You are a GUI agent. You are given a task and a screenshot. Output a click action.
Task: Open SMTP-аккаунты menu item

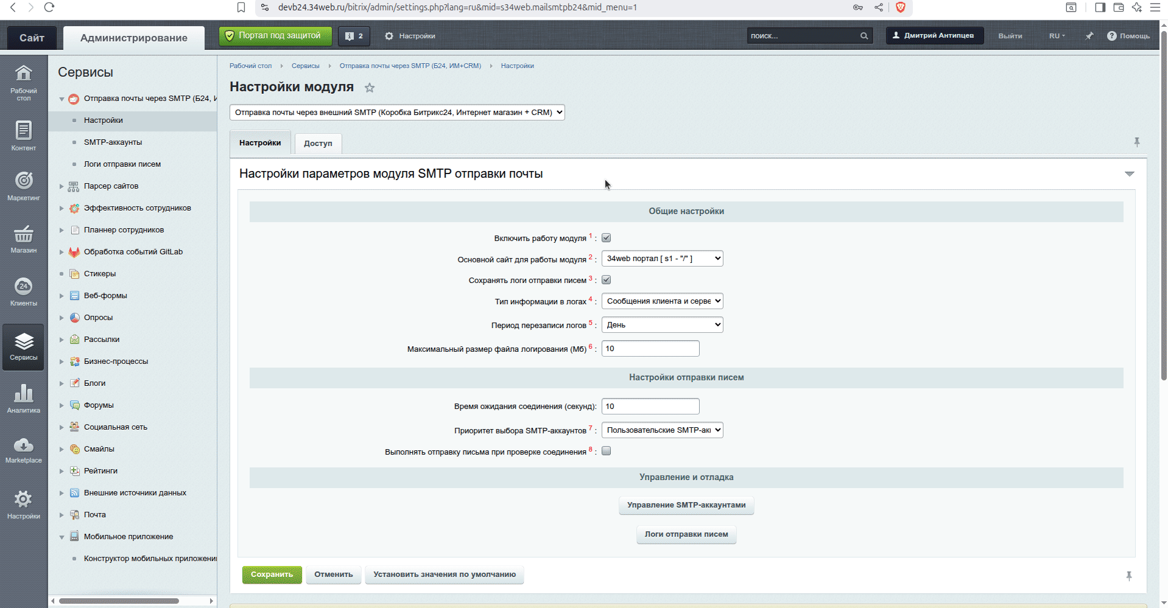[x=113, y=142]
